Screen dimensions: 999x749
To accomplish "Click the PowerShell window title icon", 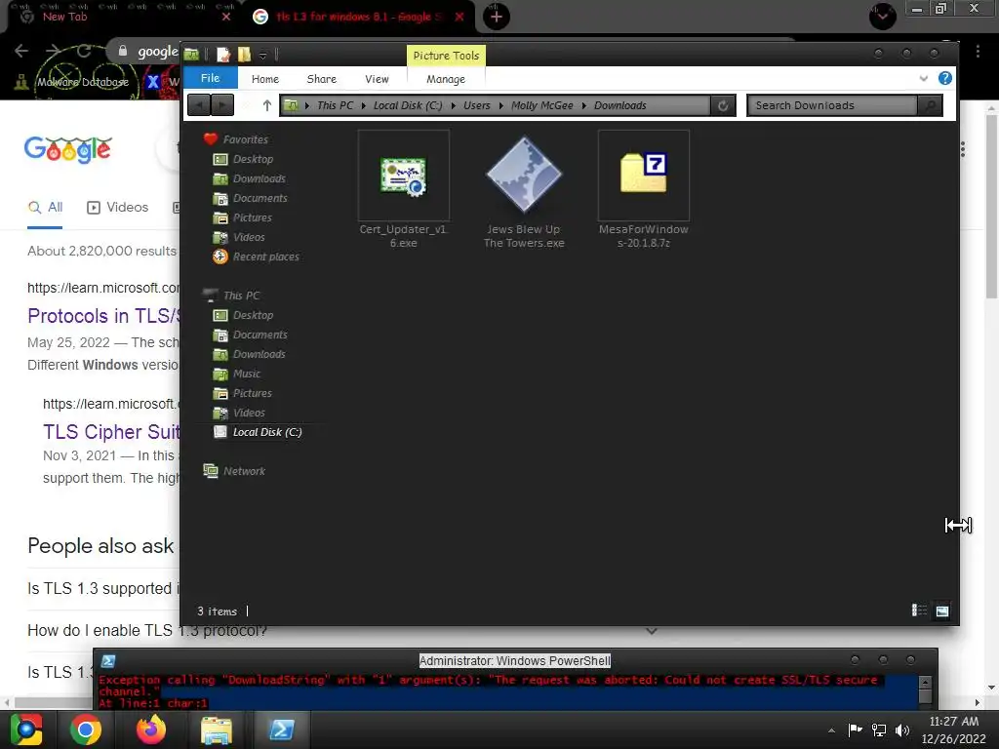I will pyautogui.click(x=108, y=660).
